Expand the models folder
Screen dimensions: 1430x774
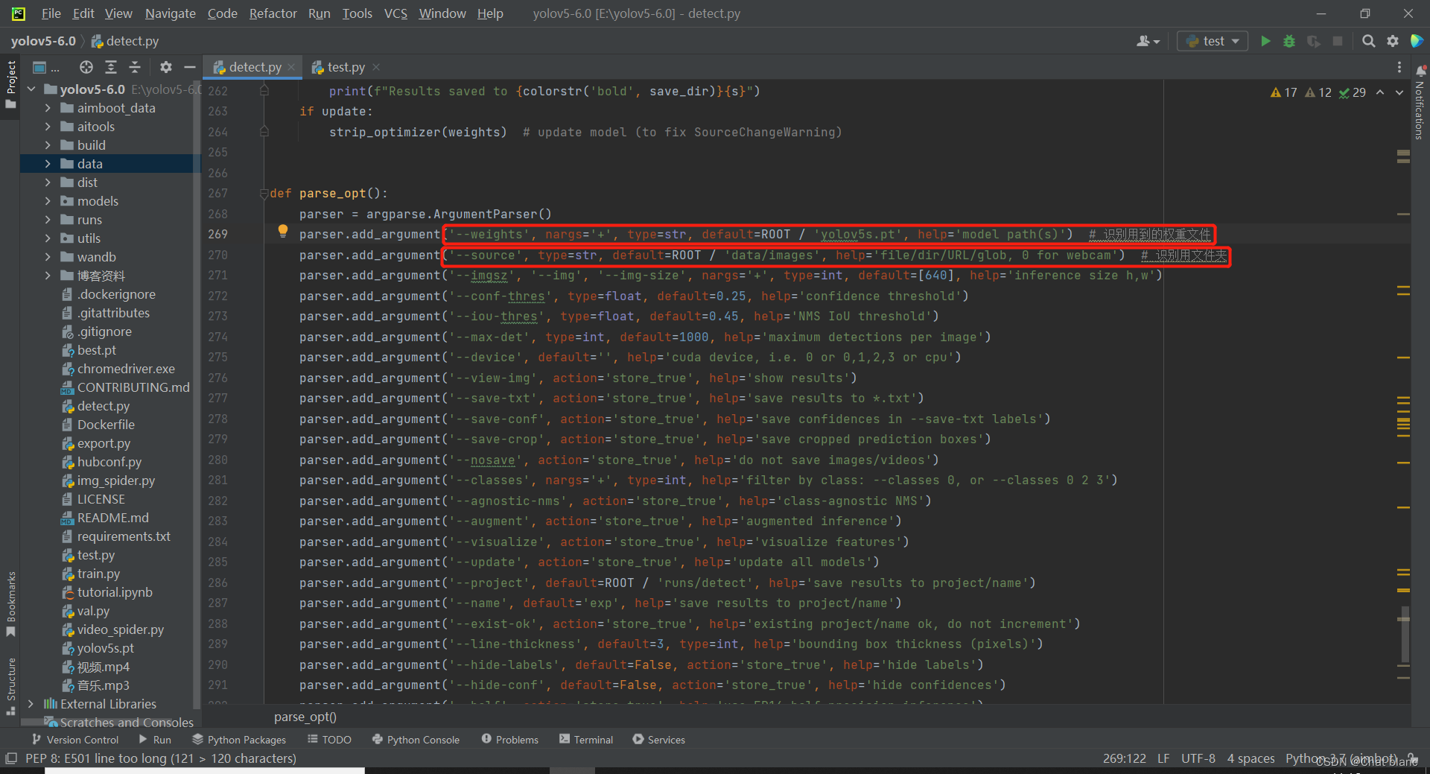coord(48,201)
